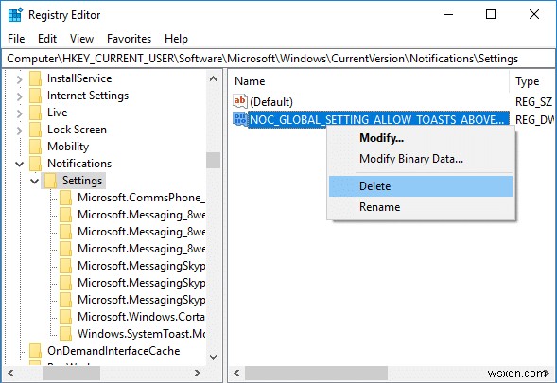This screenshot has width=557, height=383.
Task: Select the Microsoft.CommsPhone_ subkey
Action: coord(142,198)
